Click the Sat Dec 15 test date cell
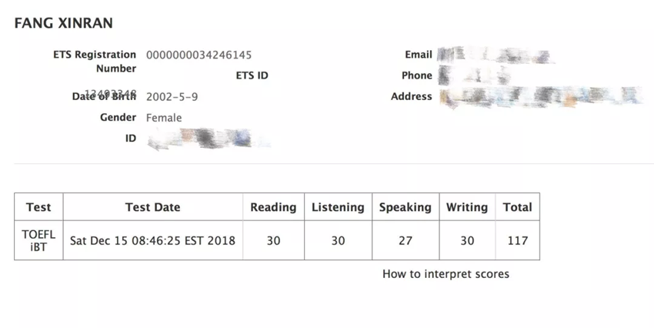 [x=152, y=240]
